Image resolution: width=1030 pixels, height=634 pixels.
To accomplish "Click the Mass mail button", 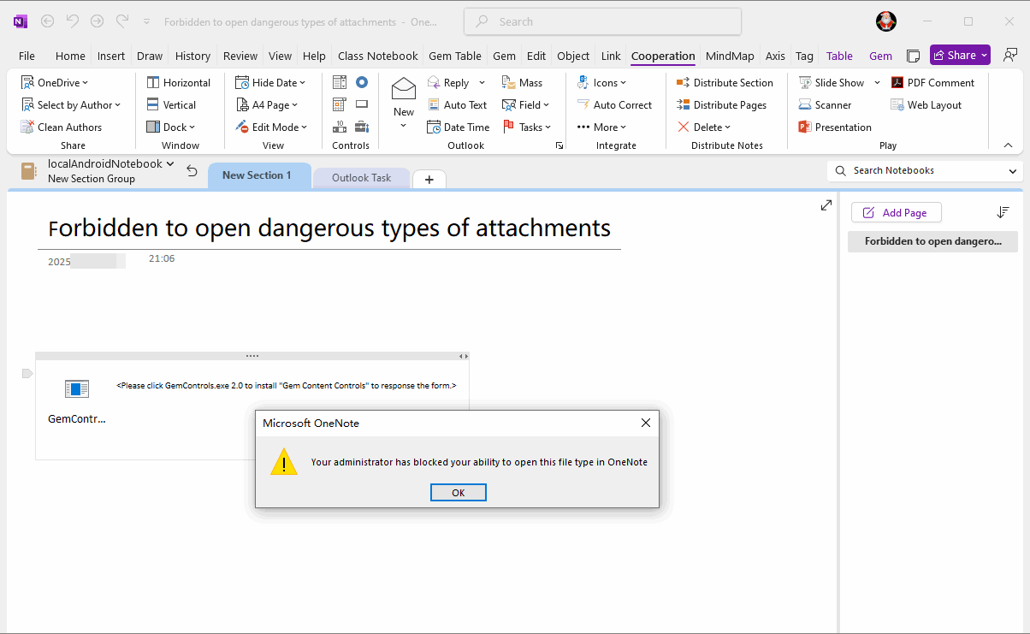I will [522, 83].
